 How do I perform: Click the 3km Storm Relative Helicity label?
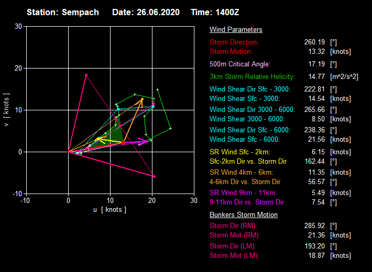click(252, 76)
